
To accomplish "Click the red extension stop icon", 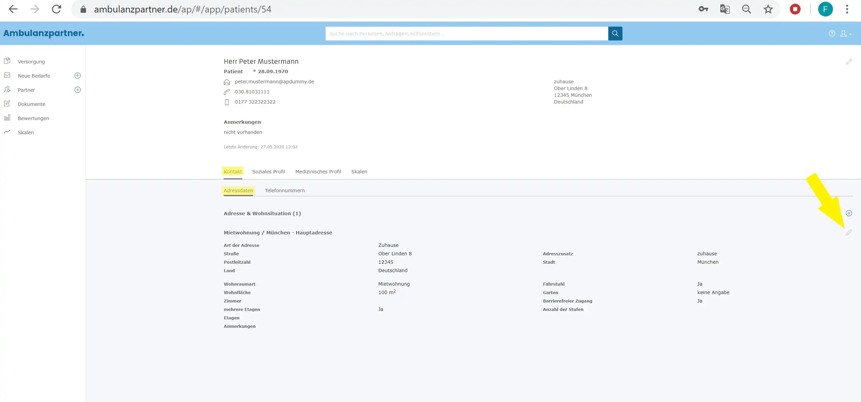I will click(x=795, y=9).
